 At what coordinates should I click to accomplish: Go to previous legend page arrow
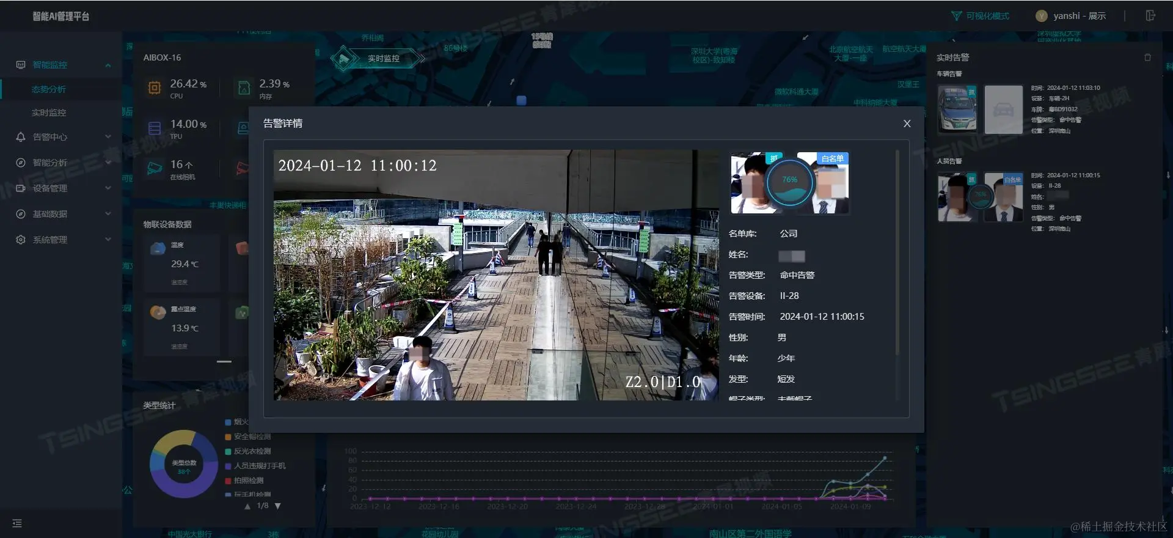click(247, 506)
